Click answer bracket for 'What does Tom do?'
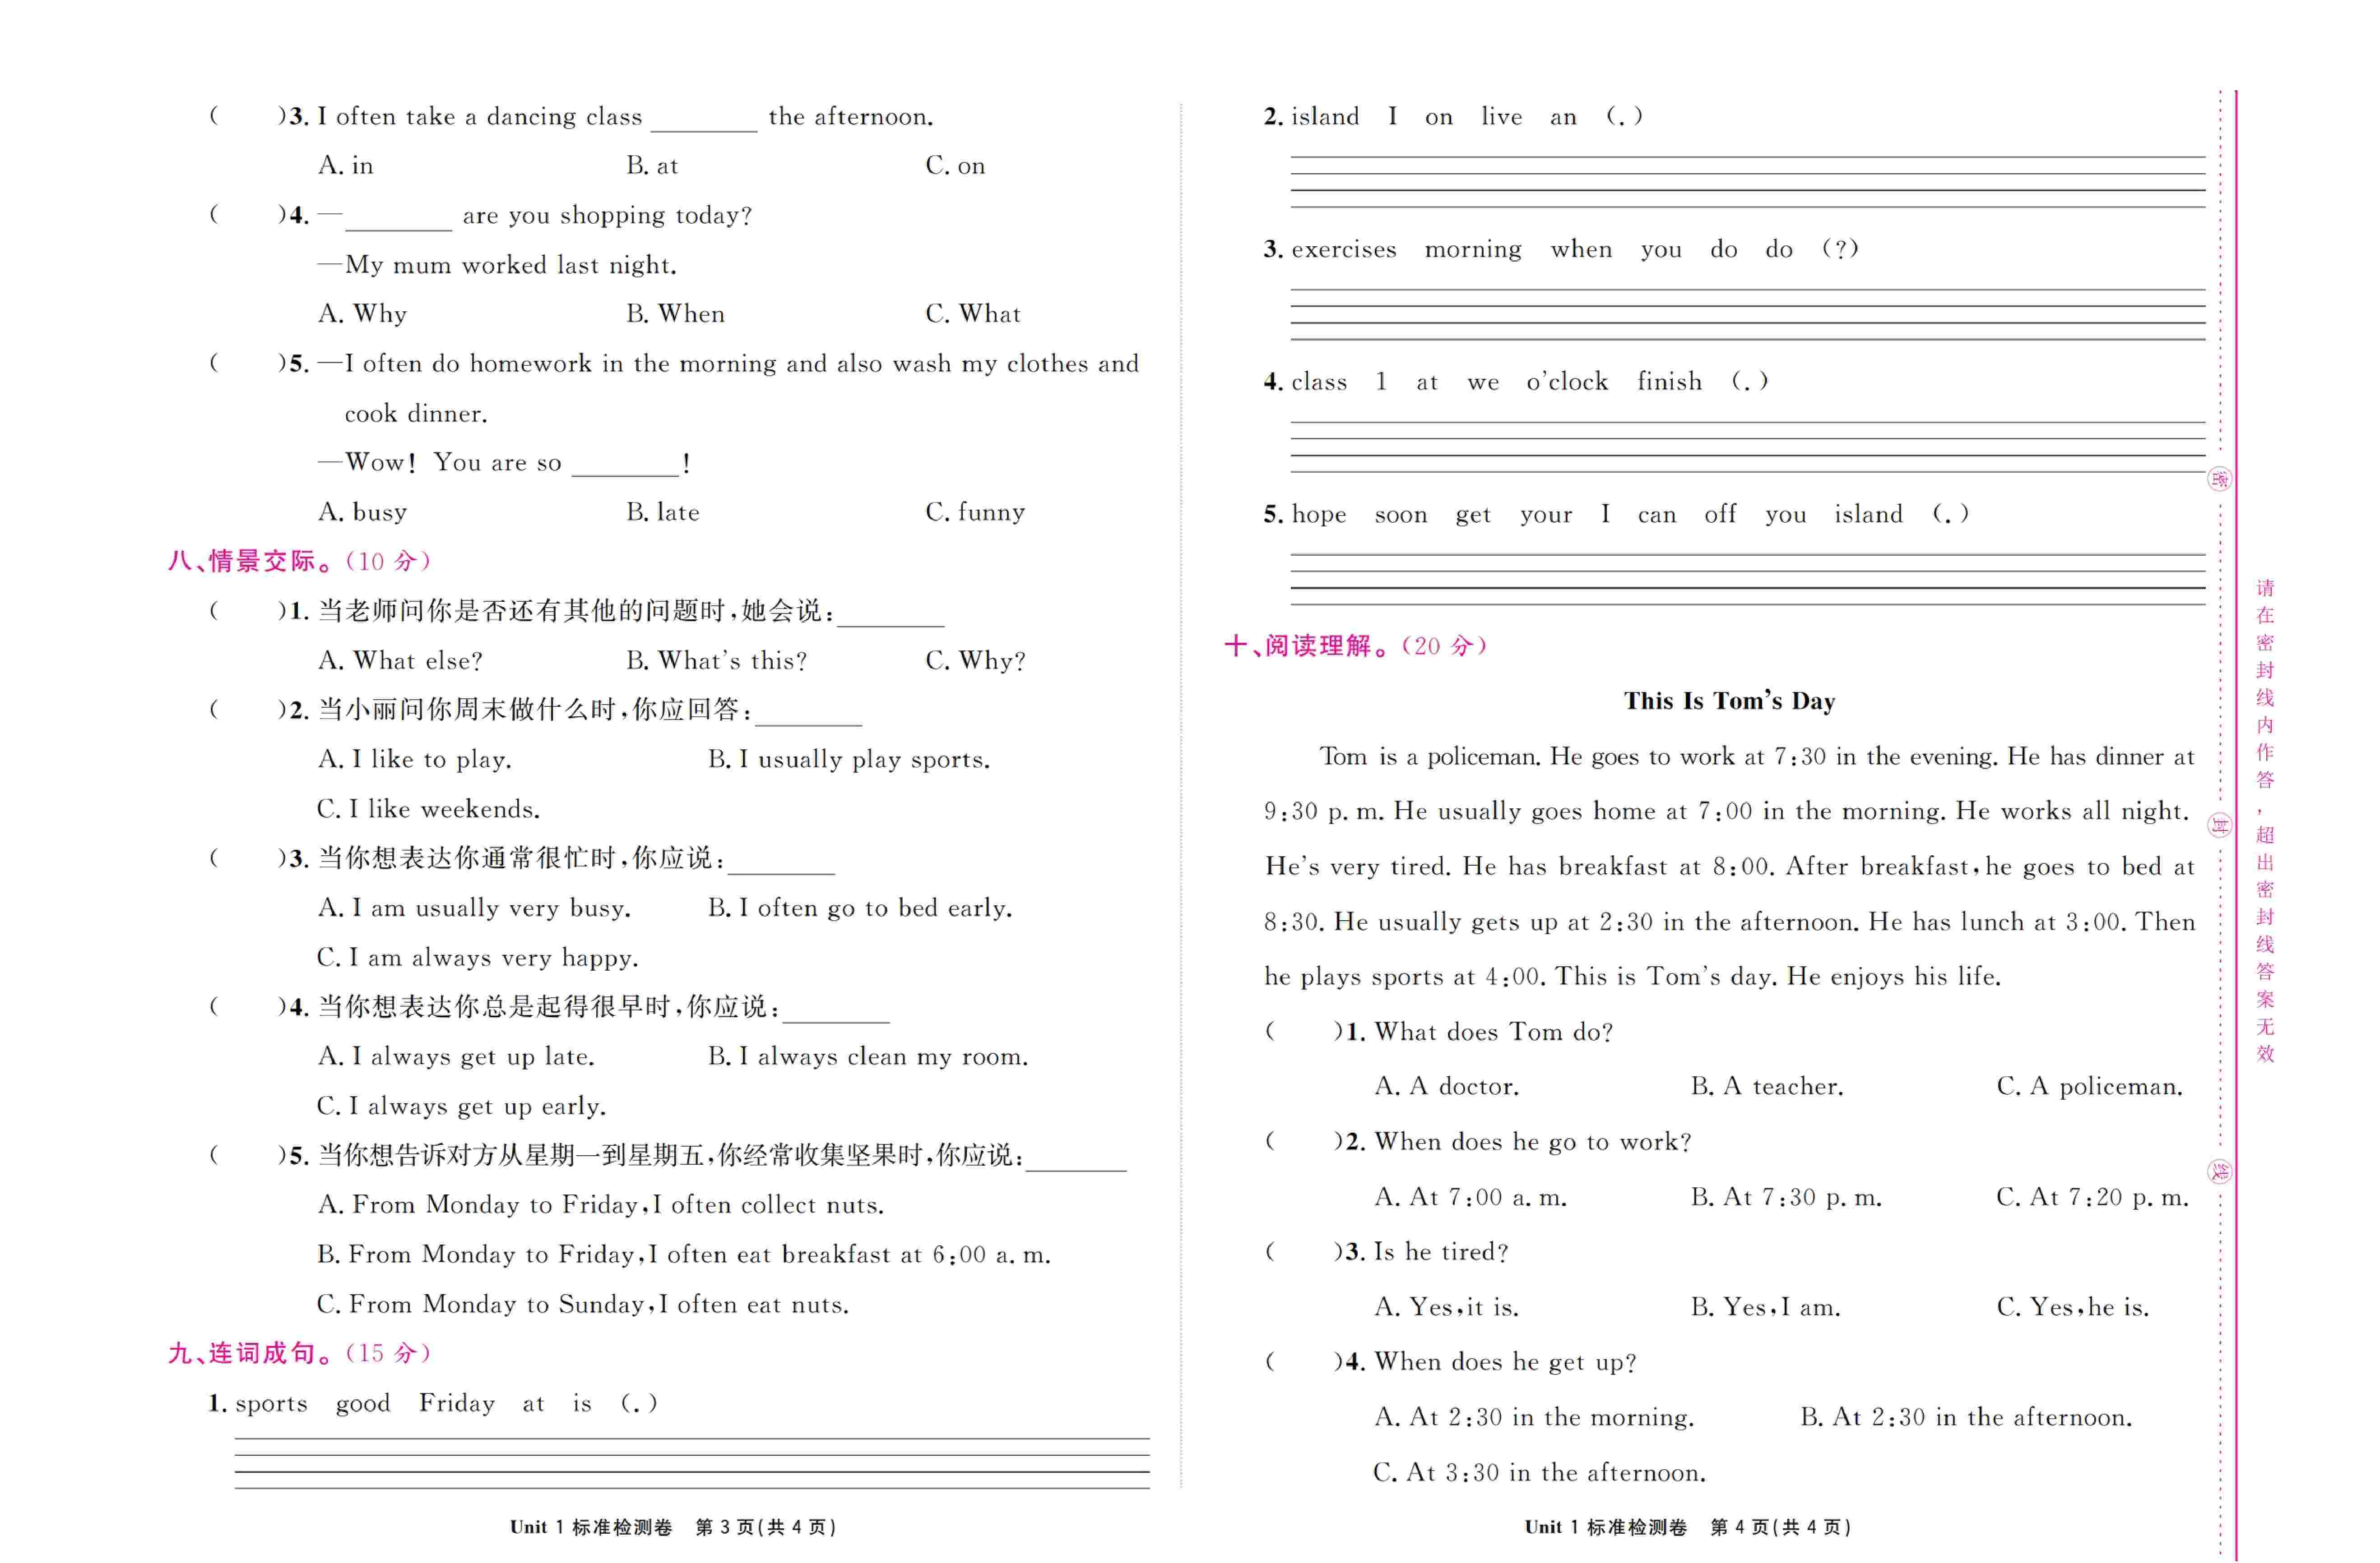2380x1563 pixels. coord(1304,1033)
